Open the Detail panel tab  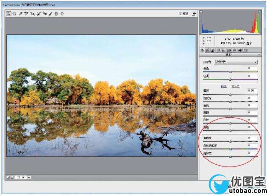coord(213,50)
